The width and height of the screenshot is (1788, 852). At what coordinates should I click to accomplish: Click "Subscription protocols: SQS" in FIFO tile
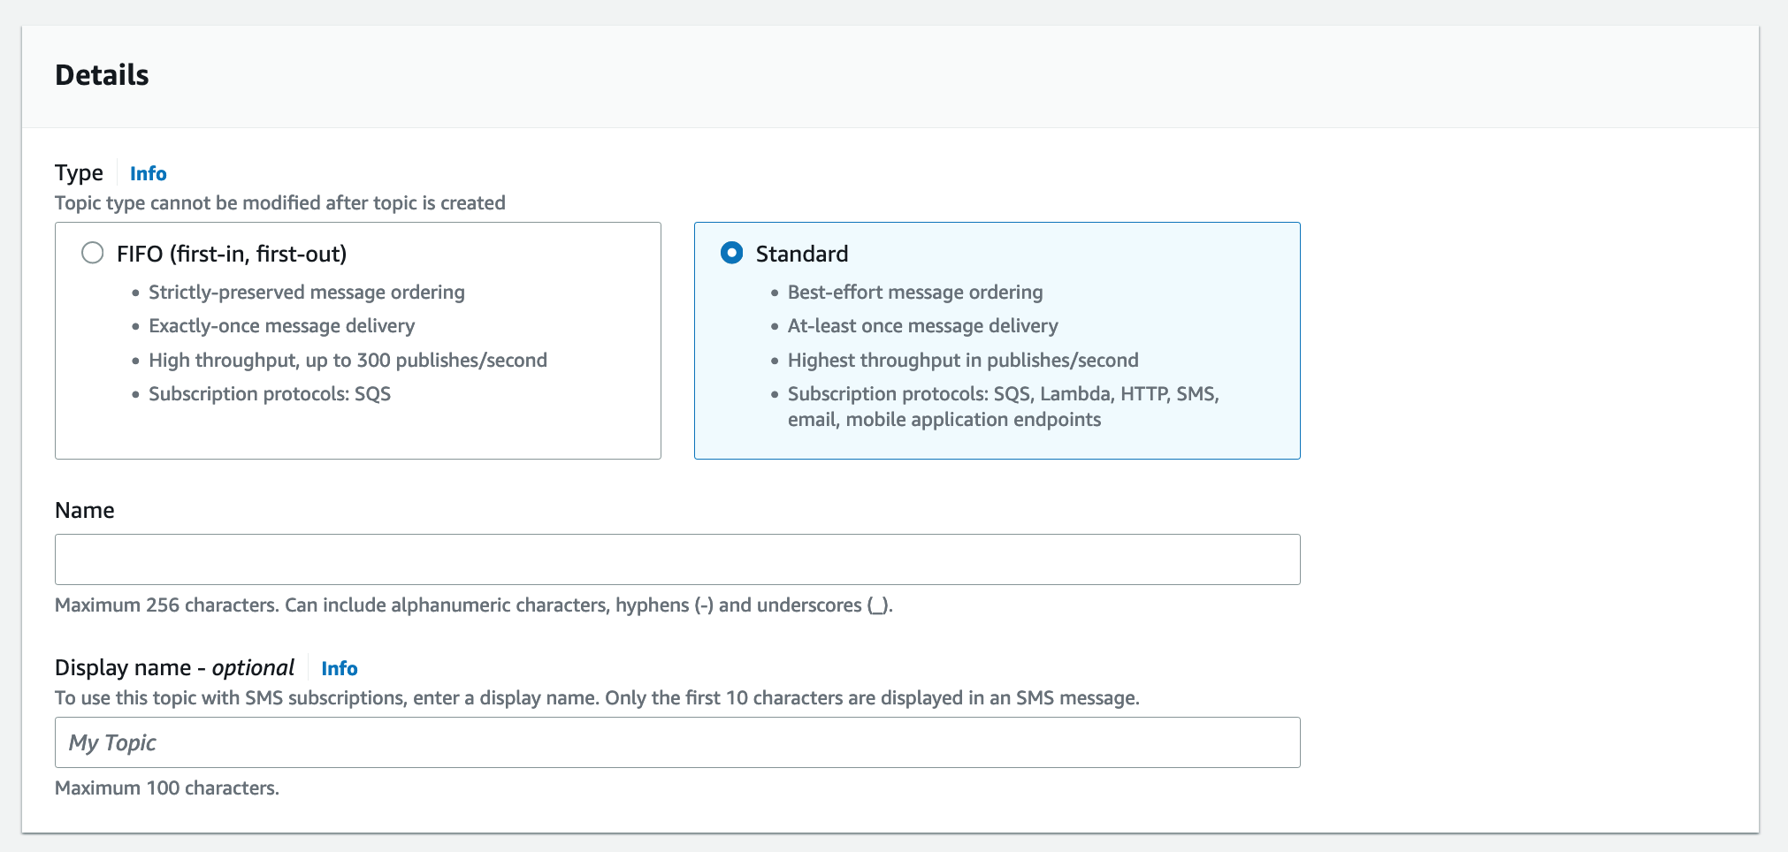tap(269, 394)
